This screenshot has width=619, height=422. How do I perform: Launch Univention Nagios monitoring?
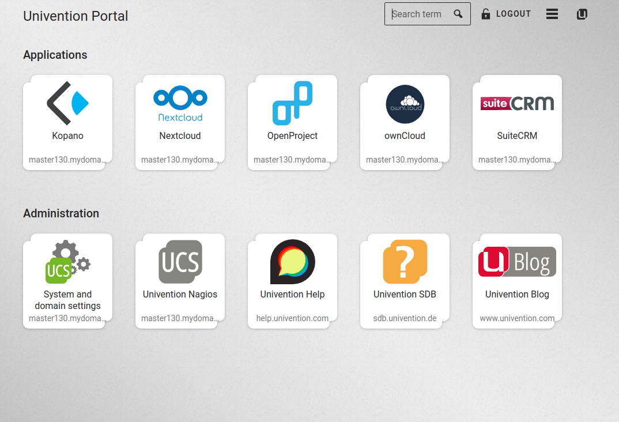180,271
